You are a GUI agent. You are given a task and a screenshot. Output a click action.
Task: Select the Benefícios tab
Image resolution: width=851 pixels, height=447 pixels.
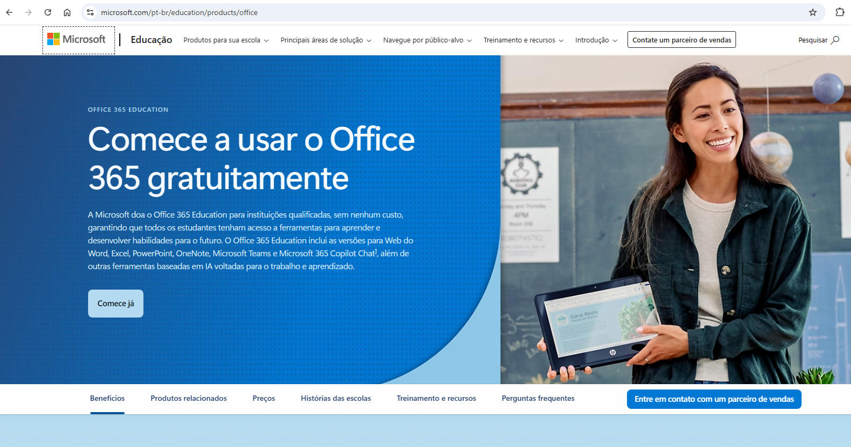pyautogui.click(x=107, y=399)
